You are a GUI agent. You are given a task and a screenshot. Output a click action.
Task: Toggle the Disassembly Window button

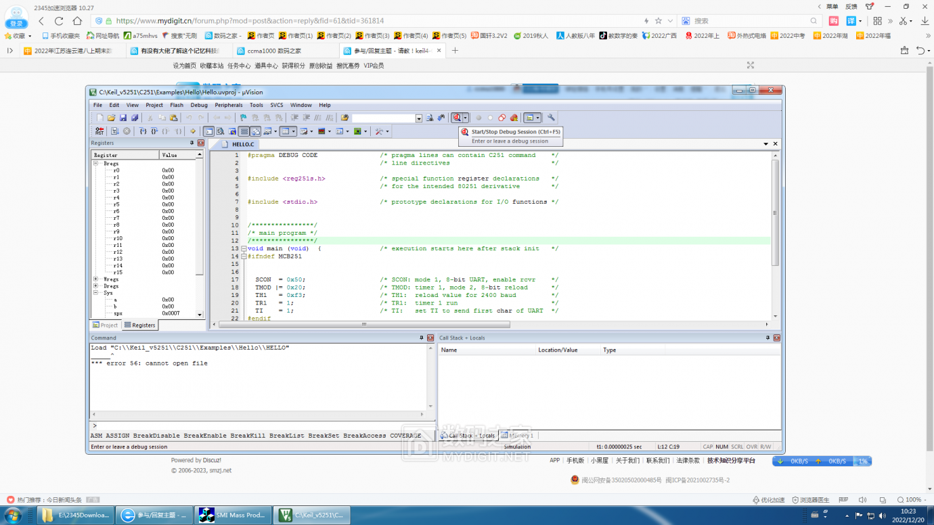coord(220,131)
